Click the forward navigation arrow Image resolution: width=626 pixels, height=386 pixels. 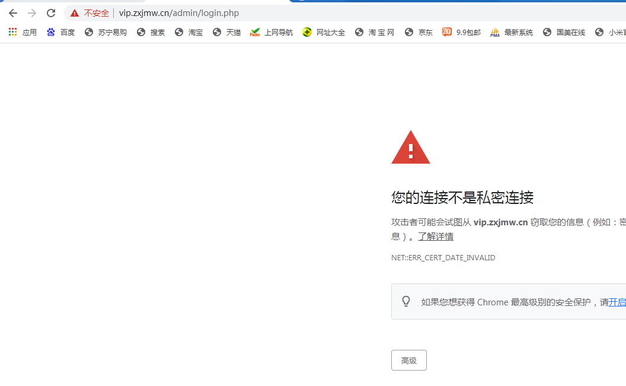coord(31,12)
